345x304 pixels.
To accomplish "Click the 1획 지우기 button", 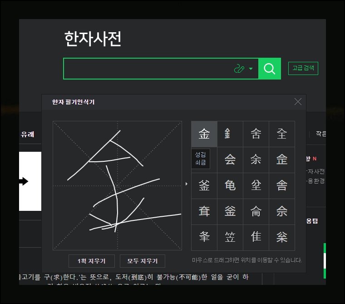I will click(x=92, y=261).
